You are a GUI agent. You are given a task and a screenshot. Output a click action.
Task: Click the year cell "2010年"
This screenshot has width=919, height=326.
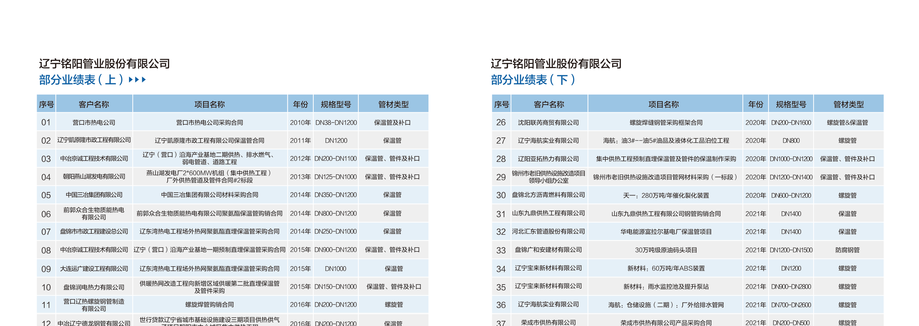(300, 123)
